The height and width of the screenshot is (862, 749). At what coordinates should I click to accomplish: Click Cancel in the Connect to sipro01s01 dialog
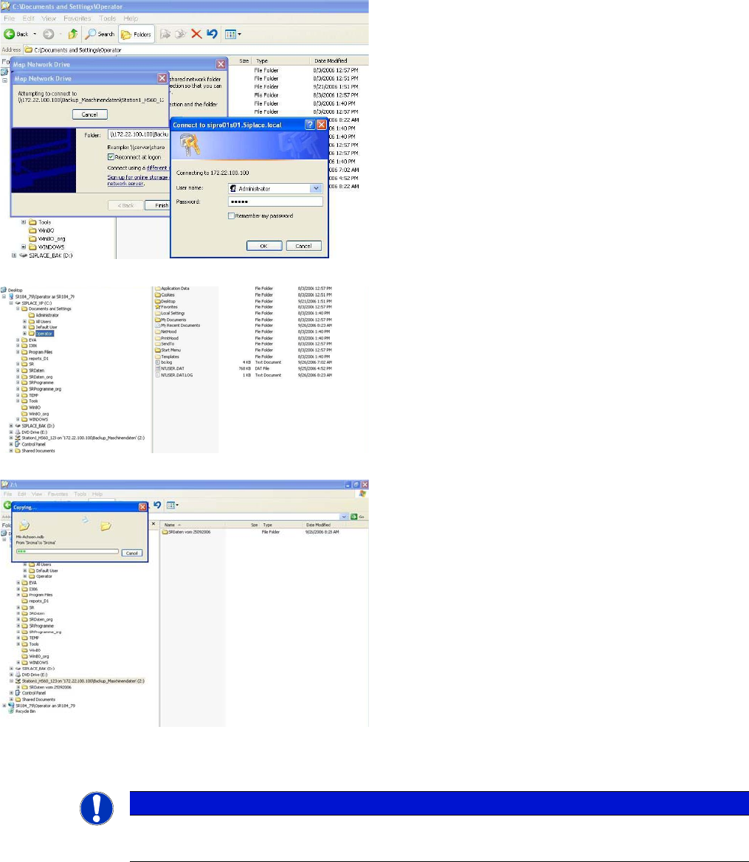pos(303,246)
